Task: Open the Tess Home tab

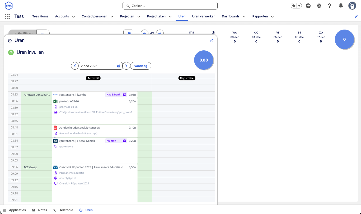Action: pyautogui.click(x=40, y=16)
